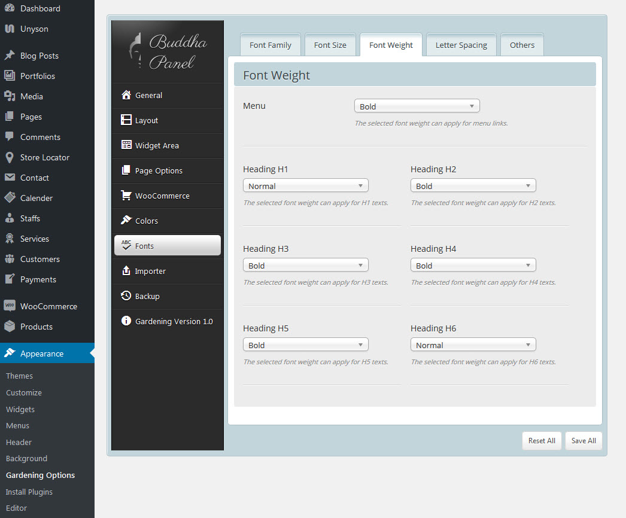Click the menu links description line
The height and width of the screenshot is (518, 626).
(431, 123)
